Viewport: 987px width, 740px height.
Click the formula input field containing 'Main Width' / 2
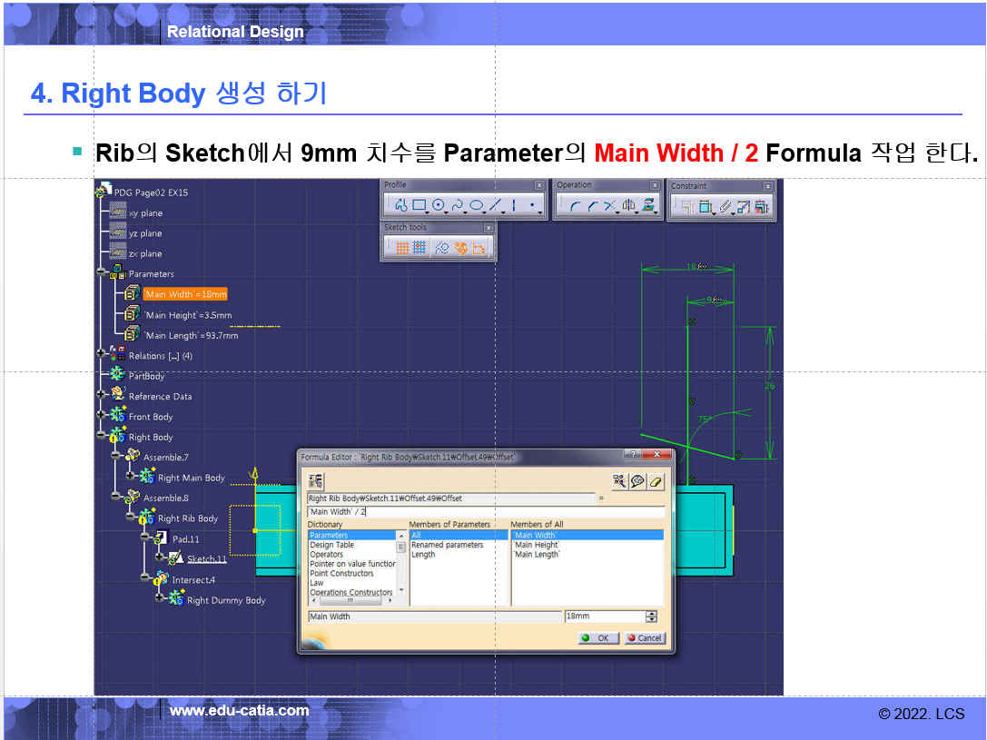pyautogui.click(x=485, y=512)
